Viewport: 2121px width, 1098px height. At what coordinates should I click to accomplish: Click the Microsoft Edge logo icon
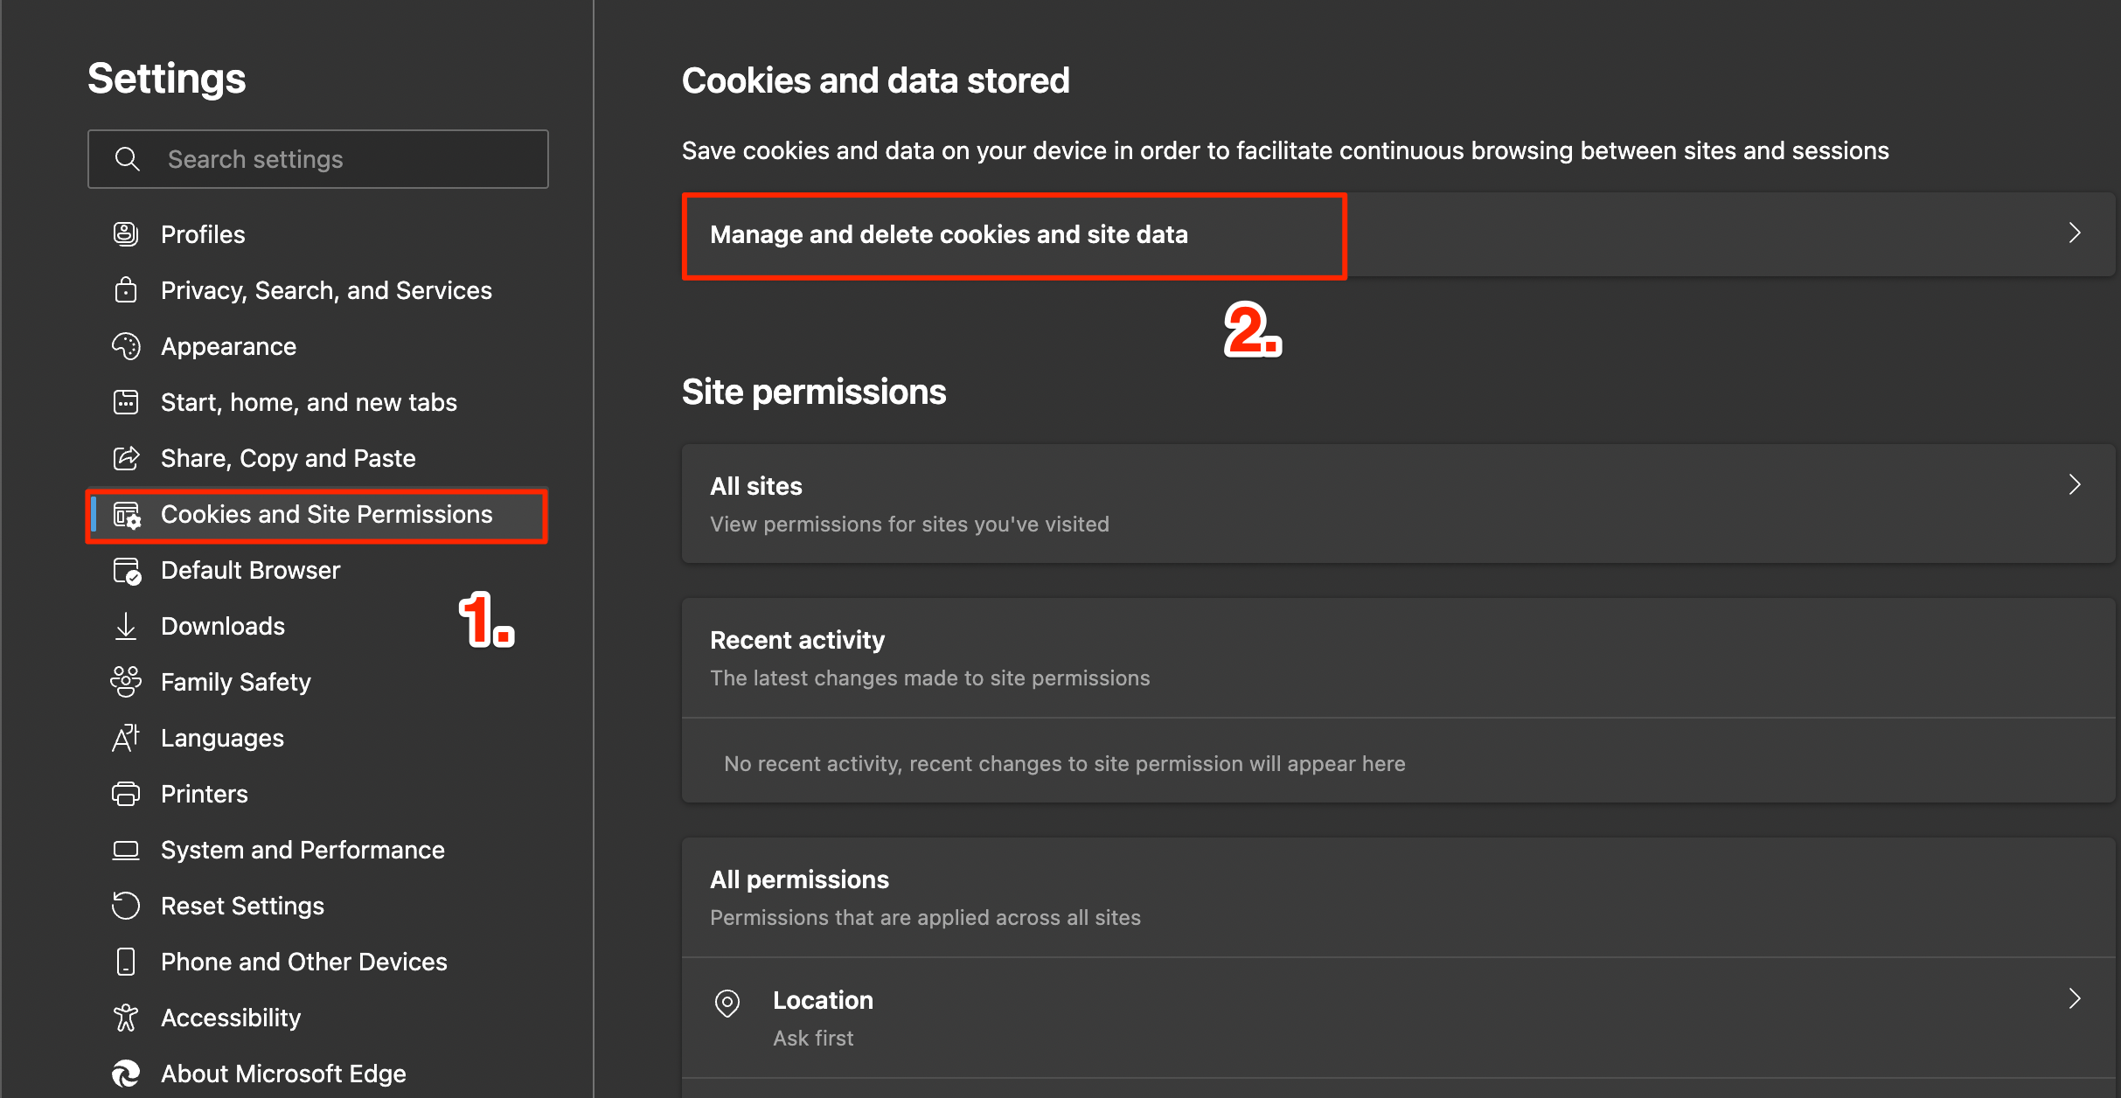[x=126, y=1073]
